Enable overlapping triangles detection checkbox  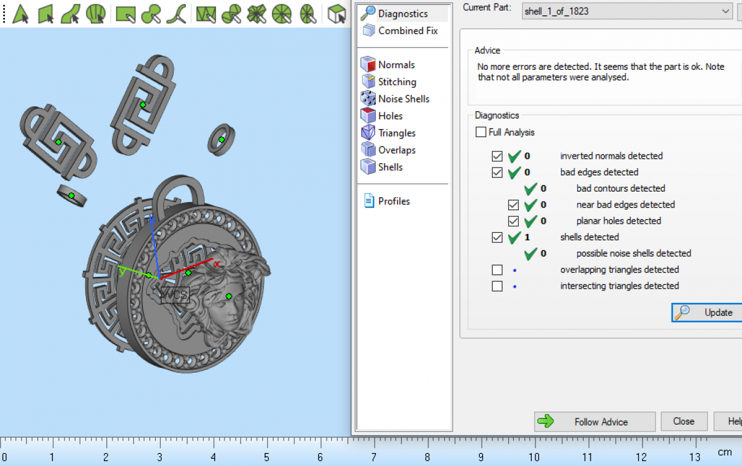[x=497, y=270]
